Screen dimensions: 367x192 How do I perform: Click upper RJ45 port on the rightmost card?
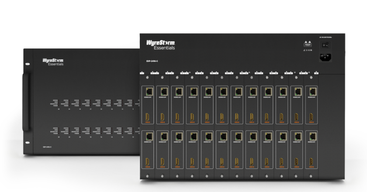313,92
